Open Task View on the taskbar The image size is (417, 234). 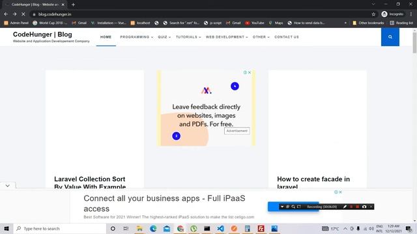(126, 228)
